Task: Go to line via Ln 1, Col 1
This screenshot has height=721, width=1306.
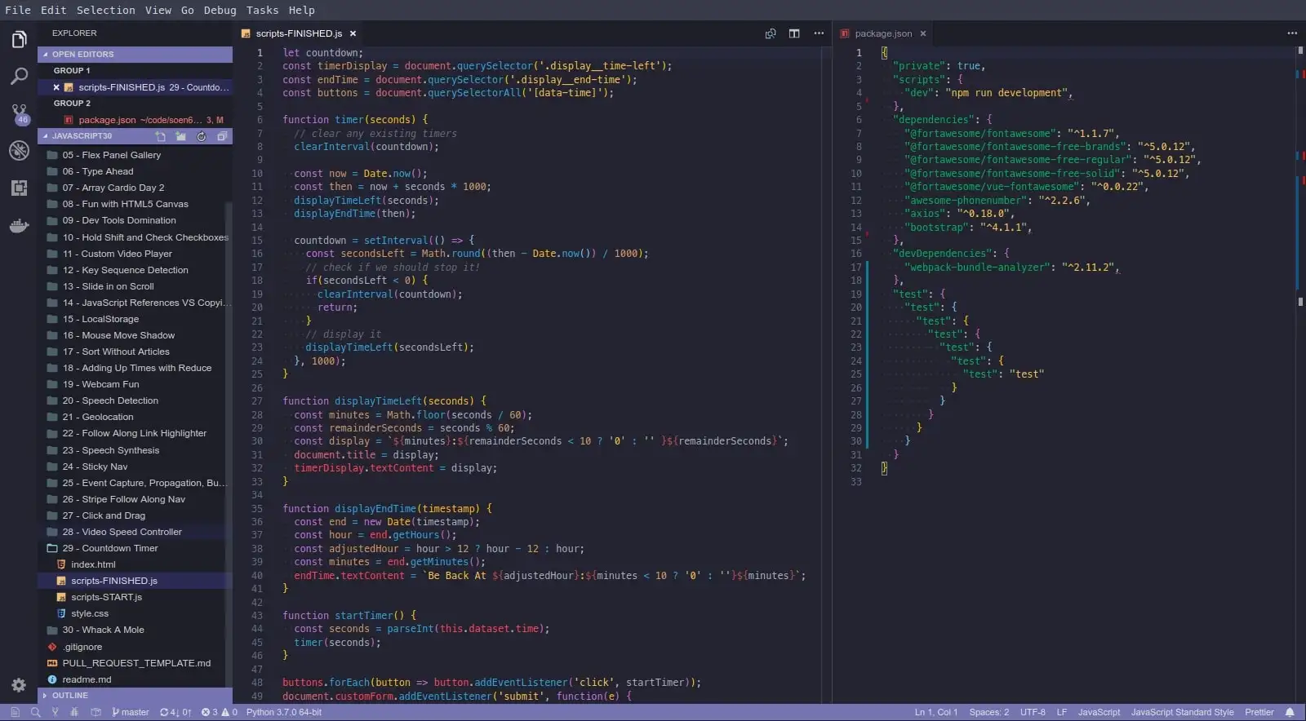Action: [936, 712]
